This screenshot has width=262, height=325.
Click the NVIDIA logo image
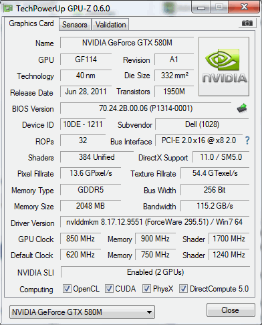click(x=224, y=67)
